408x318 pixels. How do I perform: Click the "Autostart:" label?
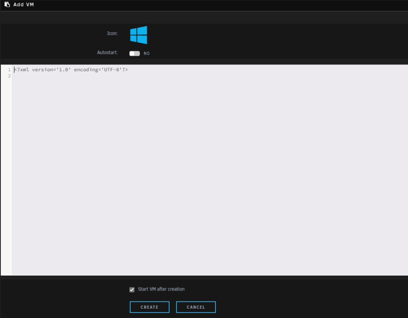[107, 52]
